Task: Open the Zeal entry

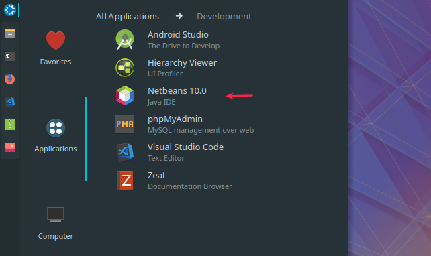Action: click(x=156, y=176)
